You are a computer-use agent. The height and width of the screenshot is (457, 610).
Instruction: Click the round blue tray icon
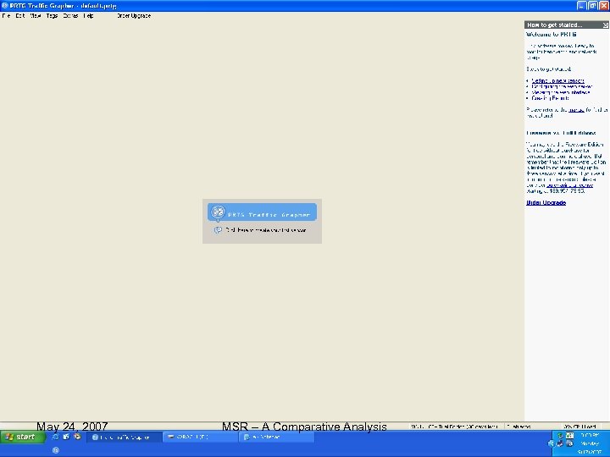(x=569, y=443)
